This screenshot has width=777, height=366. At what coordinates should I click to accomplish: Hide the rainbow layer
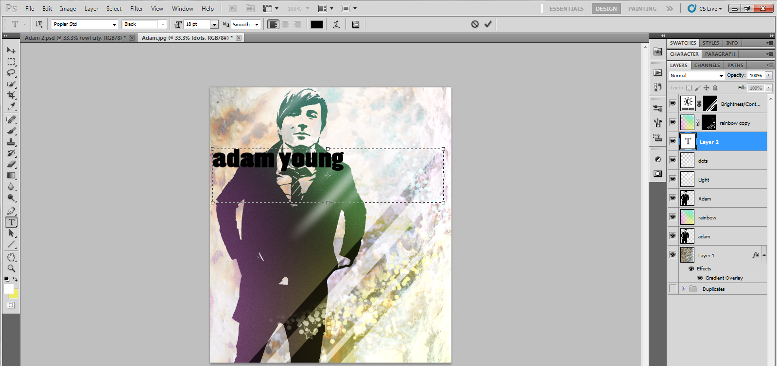click(673, 217)
